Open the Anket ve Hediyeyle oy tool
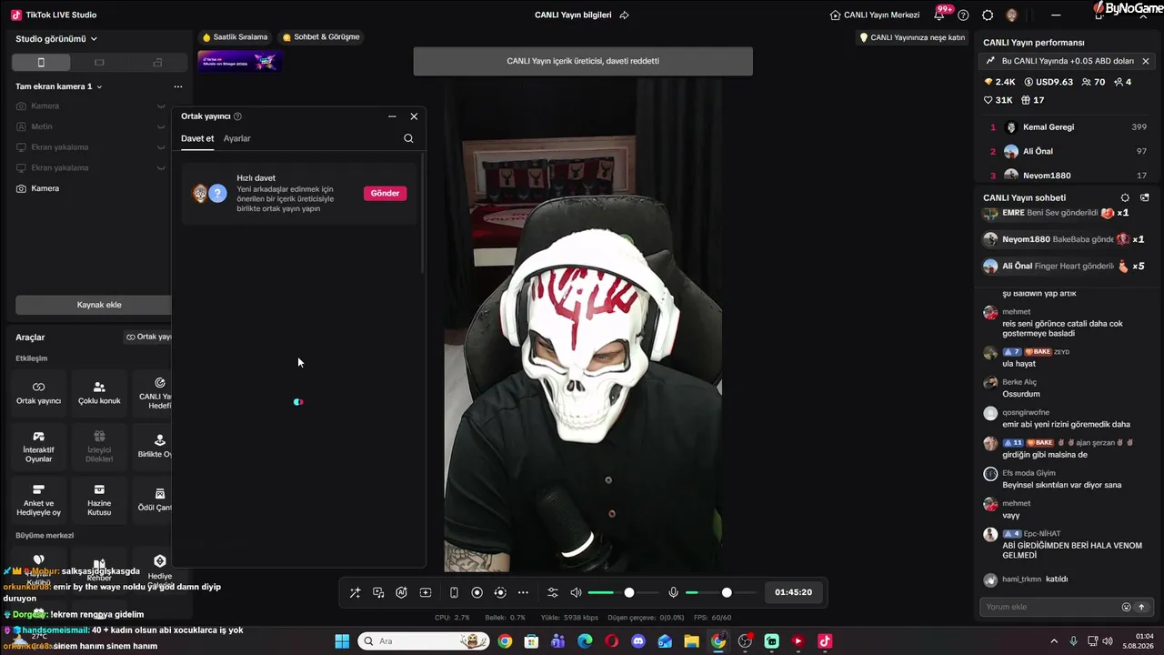 pos(38,500)
